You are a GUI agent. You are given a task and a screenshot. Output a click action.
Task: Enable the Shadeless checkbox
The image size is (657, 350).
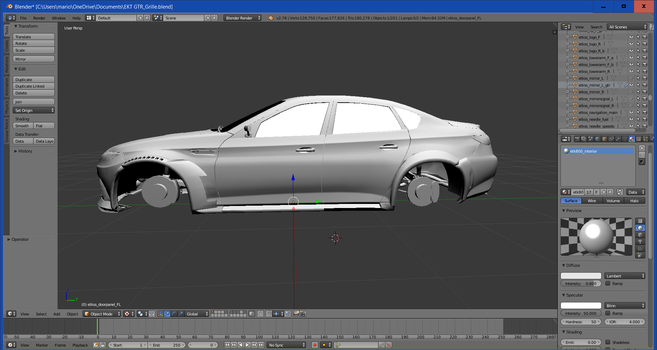[x=608, y=342]
